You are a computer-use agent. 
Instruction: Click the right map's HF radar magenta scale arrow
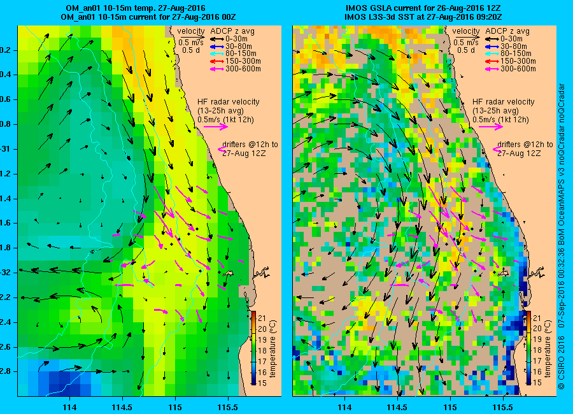pyautogui.click(x=491, y=127)
